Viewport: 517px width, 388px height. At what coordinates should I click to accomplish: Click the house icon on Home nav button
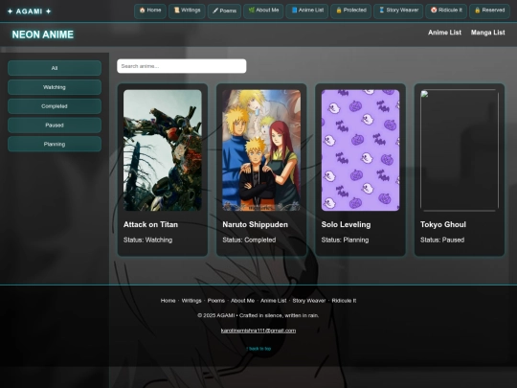point(142,11)
